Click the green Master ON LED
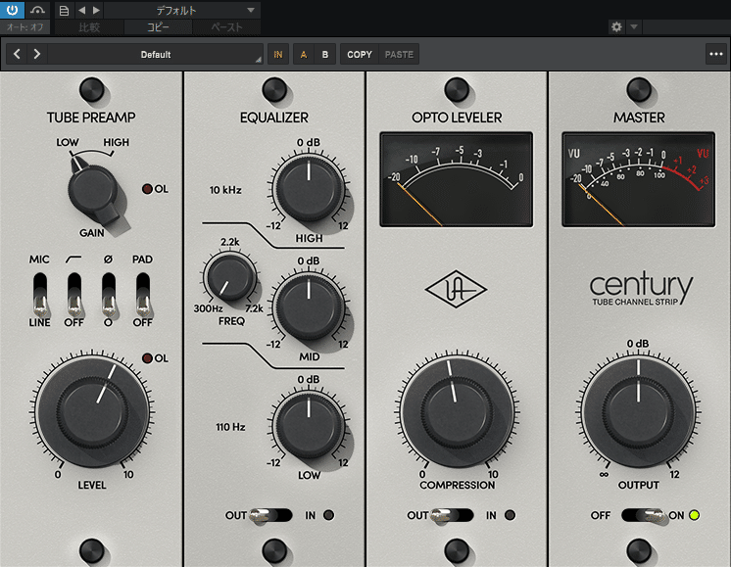 pos(694,515)
